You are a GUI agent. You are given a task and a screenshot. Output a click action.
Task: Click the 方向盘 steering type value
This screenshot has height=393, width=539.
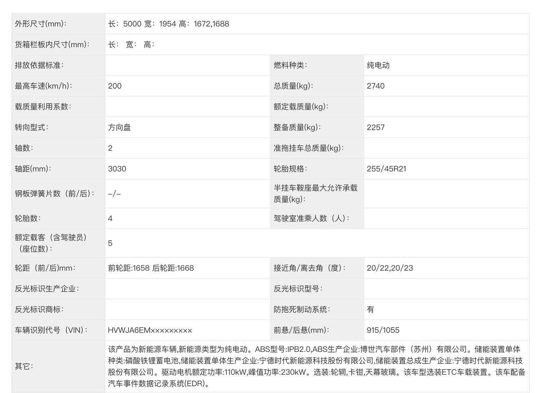pyautogui.click(x=119, y=127)
